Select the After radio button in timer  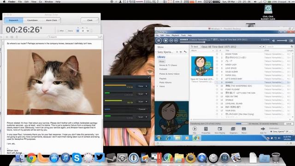pos(58,31)
